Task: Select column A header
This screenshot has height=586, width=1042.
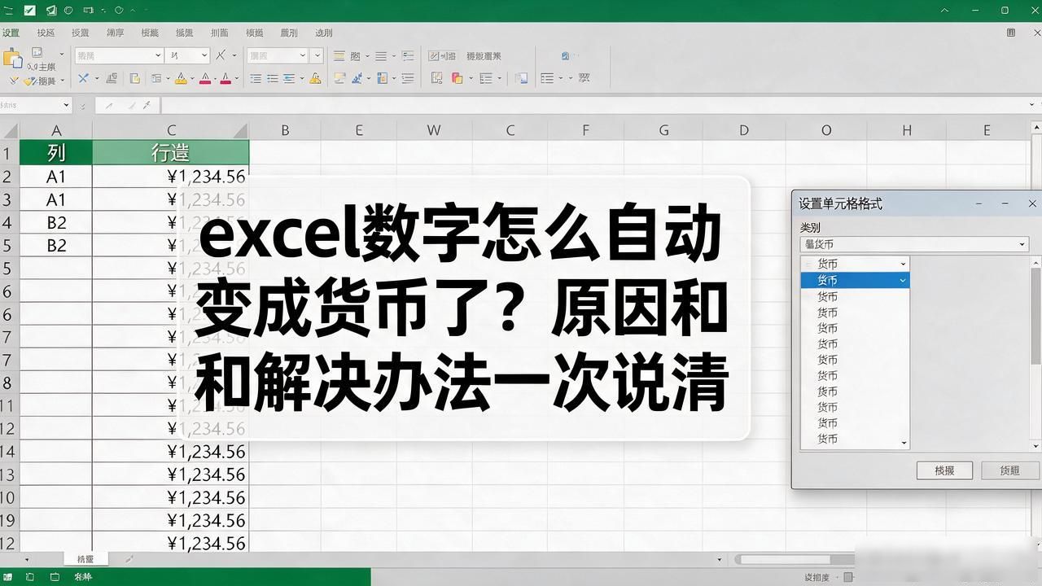Action: click(x=56, y=130)
